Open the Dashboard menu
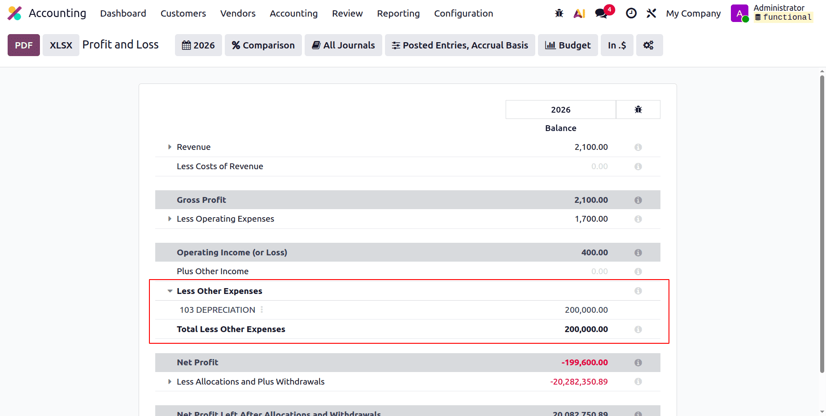 pos(123,13)
